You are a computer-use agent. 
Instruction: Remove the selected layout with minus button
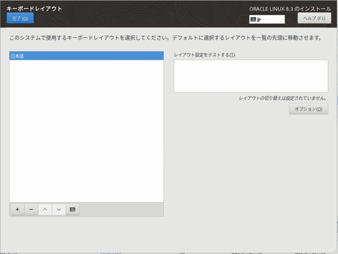click(x=31, y=209)
